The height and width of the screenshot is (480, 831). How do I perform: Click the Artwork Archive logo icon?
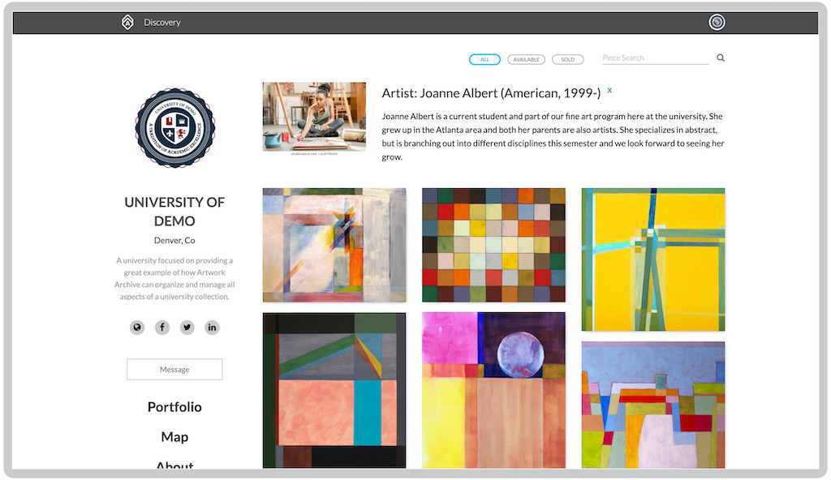(127, 23)
